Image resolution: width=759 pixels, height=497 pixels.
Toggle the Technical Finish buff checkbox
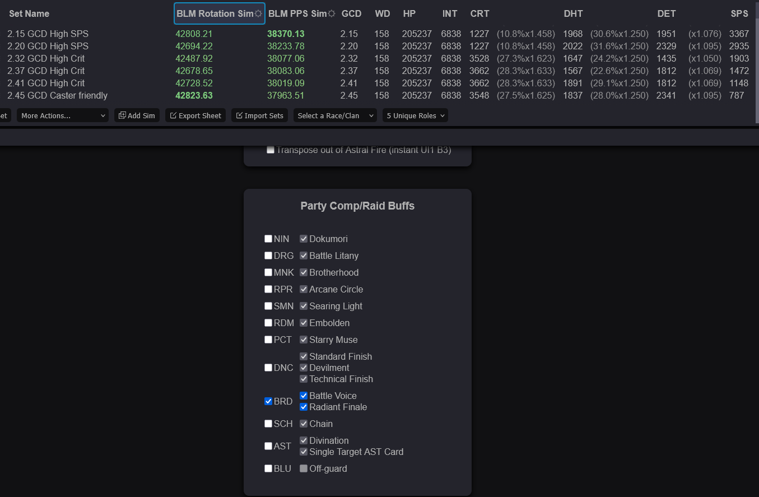pos(304,379)
